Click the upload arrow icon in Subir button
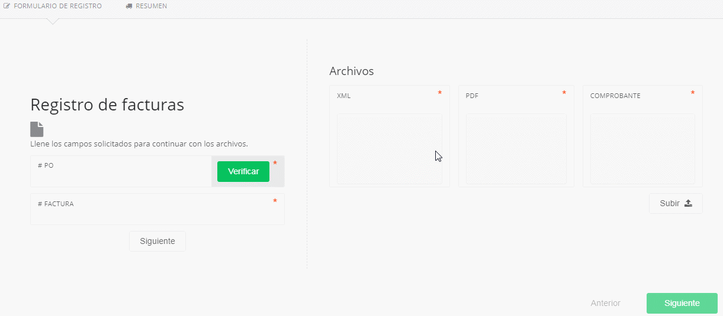723x316 pixels. pos(688,203)
